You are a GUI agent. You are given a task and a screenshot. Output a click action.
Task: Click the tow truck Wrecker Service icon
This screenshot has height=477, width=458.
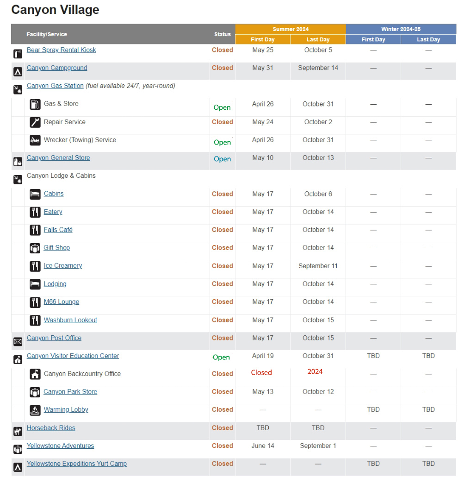coord(35,140)
